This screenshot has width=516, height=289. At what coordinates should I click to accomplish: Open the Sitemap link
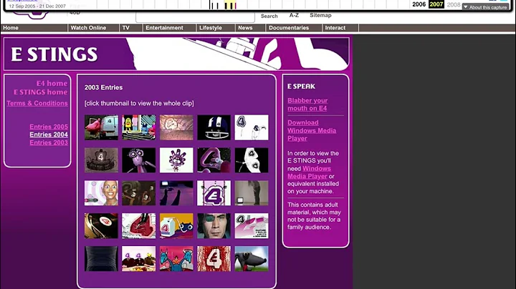tap(320, 15)
